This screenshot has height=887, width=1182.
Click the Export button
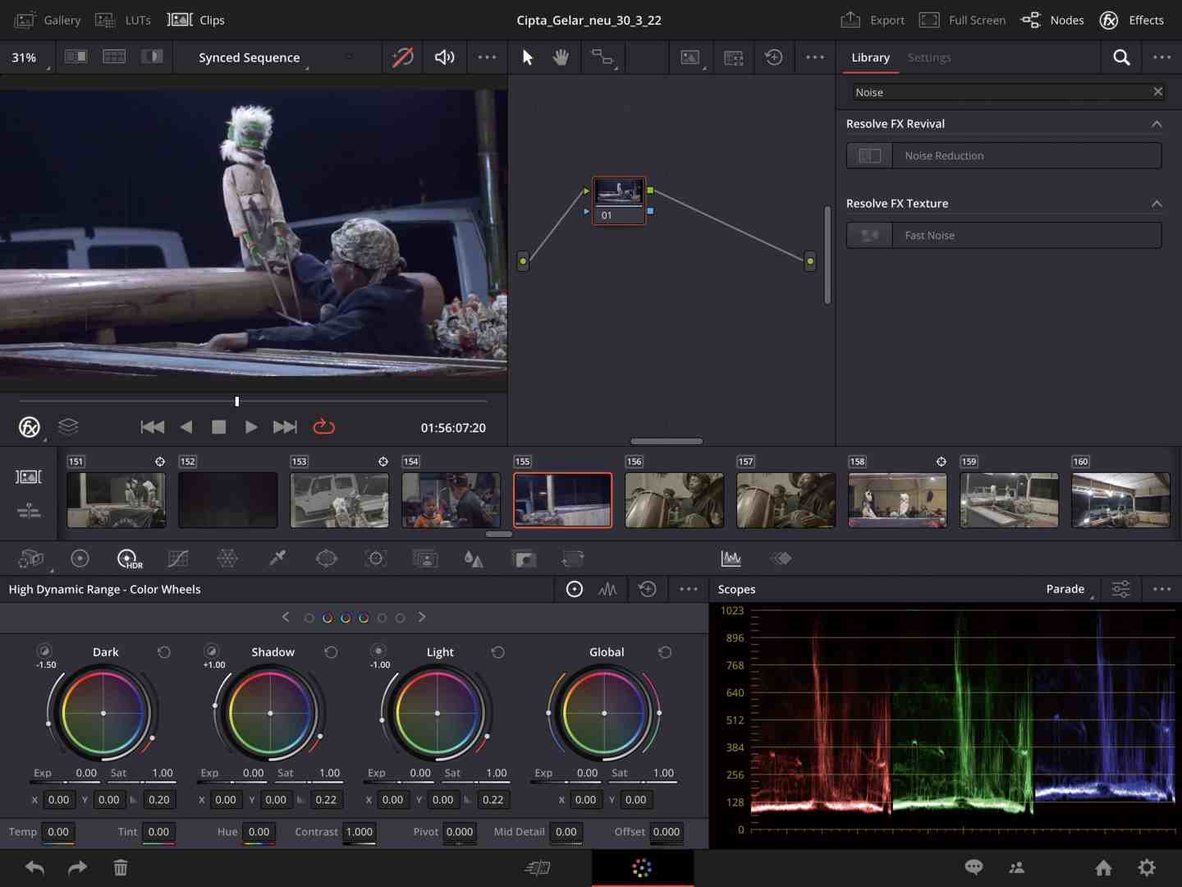pyautogui.click(x=872, y=20)
